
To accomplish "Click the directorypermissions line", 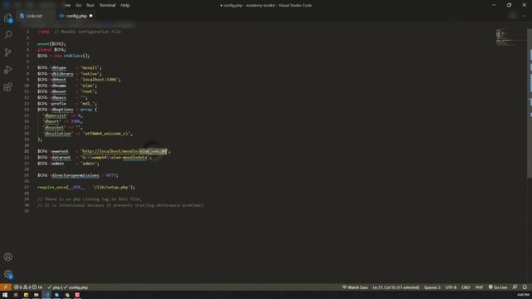I will tap(78, 175).
